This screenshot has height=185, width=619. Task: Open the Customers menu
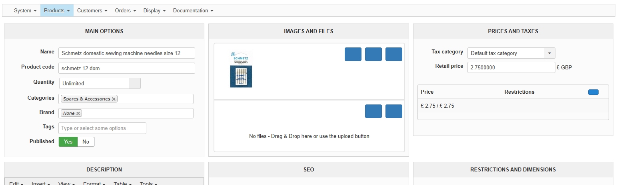[92, 10]
